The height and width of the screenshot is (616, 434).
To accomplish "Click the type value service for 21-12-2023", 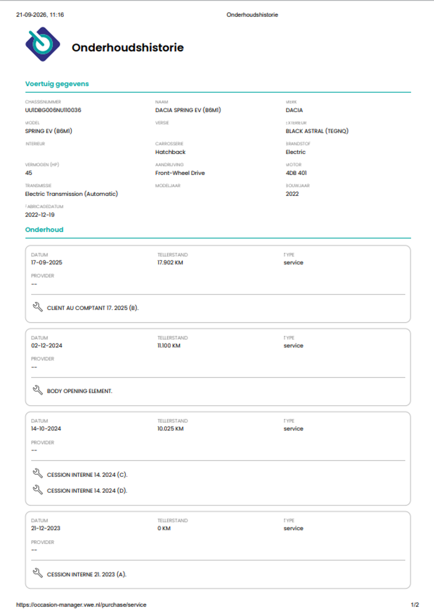I will [x=293, y=528].
